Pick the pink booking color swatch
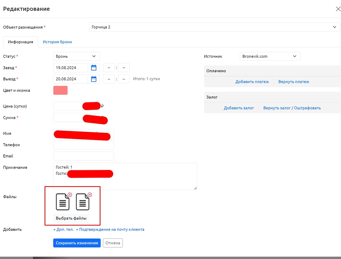This screenshot has height=259, width=341. tap(61, 90)
